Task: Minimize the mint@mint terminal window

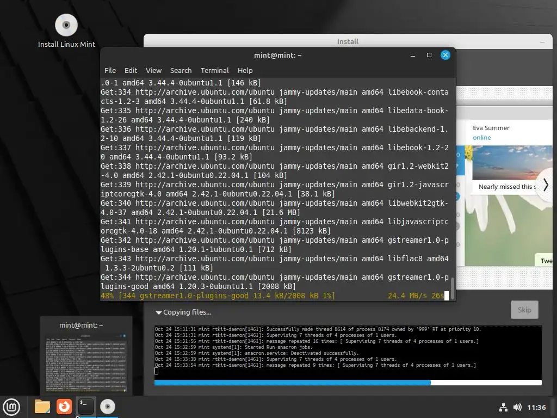Action: [413, 55]
